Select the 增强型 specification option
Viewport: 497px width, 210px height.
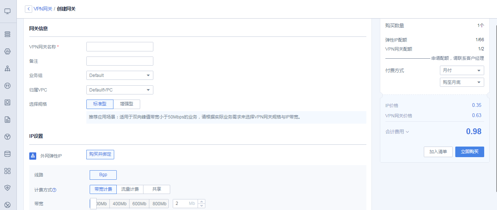coord(127,104)
